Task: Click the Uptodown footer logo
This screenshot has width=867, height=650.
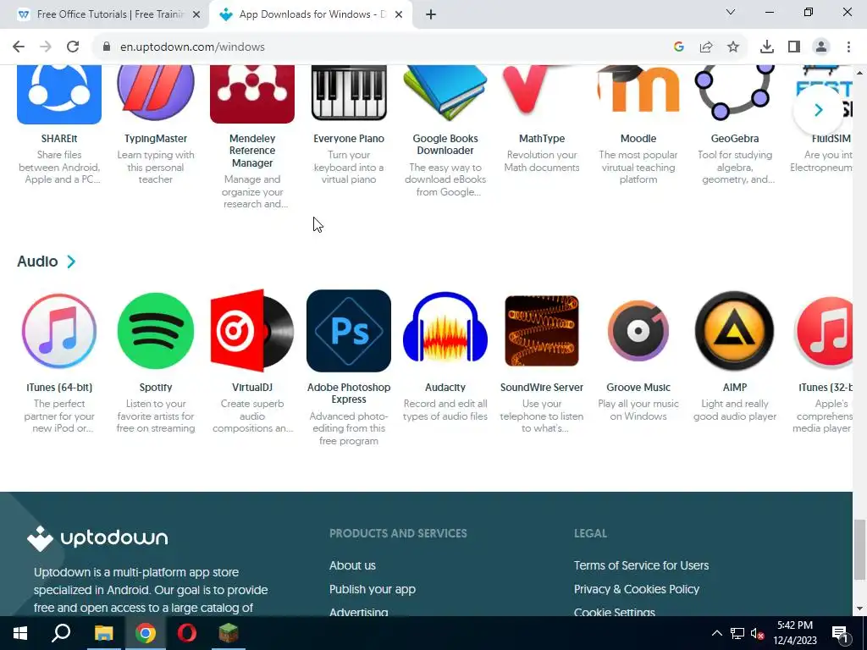Action: point(97,537)
